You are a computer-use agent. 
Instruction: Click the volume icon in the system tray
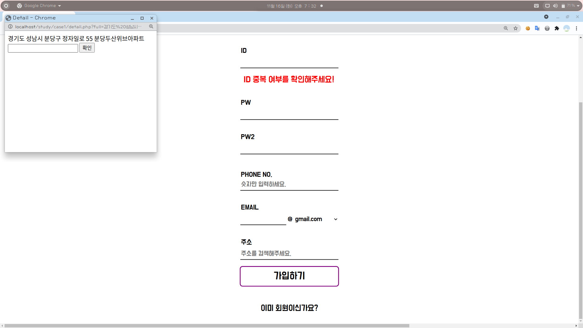coord(555,6)
